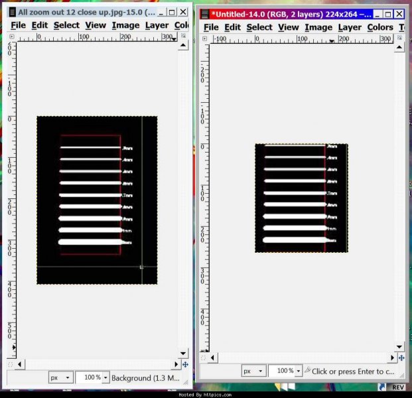This screenshot has height=398, width=412.
Task: Click blue shortcut icon in taskbar
Action: (381, 387)
